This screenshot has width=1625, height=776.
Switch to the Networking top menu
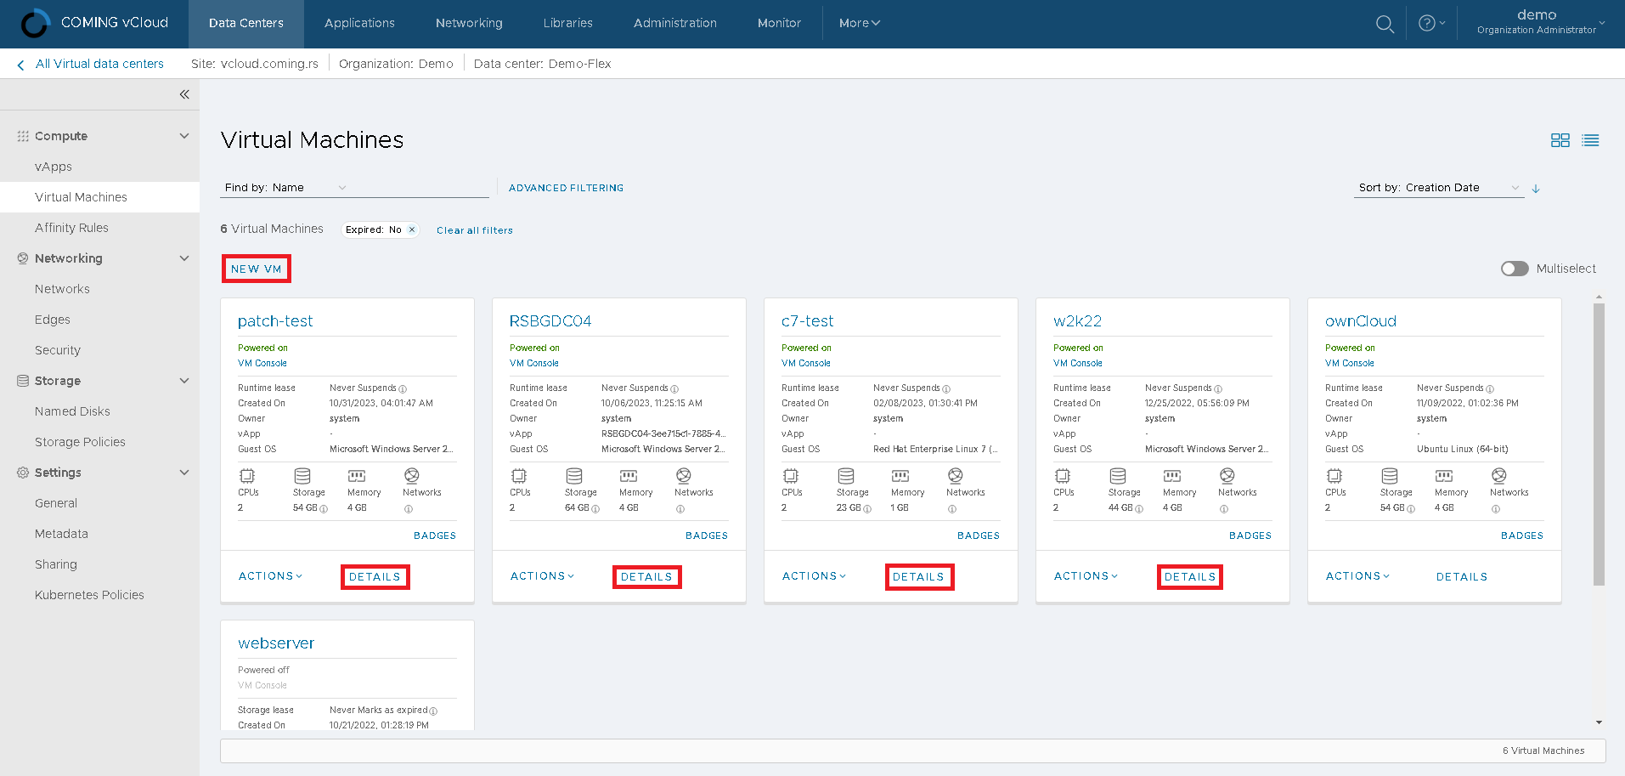click(x=468, y=23)
